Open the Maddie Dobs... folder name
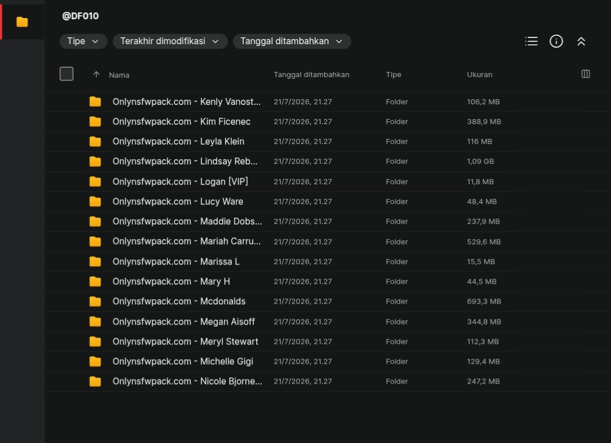 (187, 221)
